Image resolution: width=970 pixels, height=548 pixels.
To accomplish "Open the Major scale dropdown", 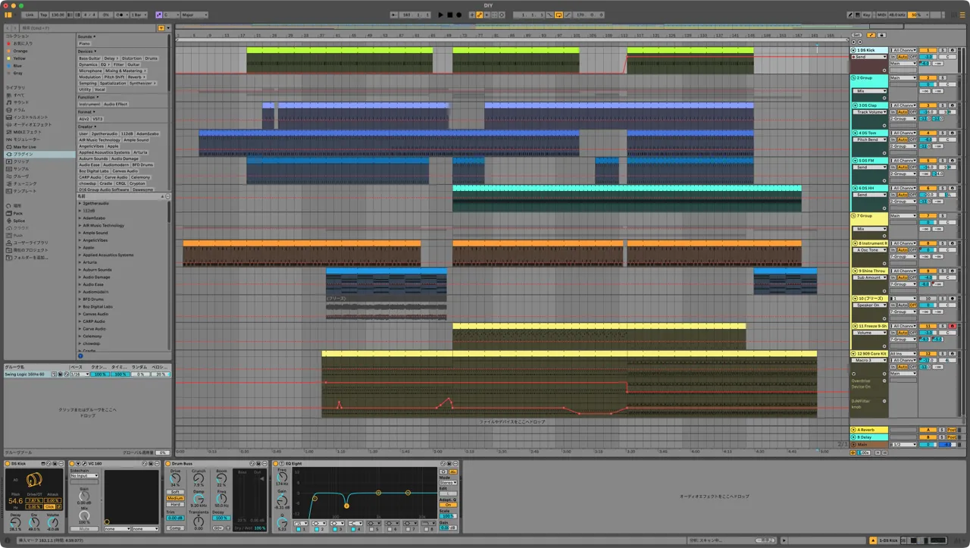I will tap(194, 14).
